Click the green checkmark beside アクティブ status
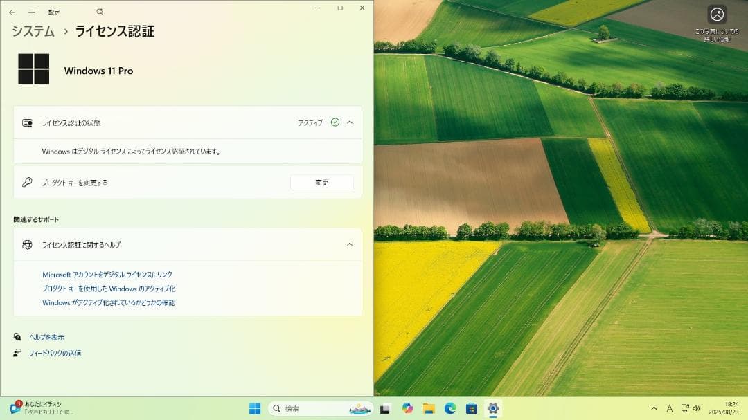This screenshot has width=748, height=420. pos(335,122)
